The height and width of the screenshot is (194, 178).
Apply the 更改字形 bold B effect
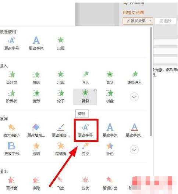point(11,149)
